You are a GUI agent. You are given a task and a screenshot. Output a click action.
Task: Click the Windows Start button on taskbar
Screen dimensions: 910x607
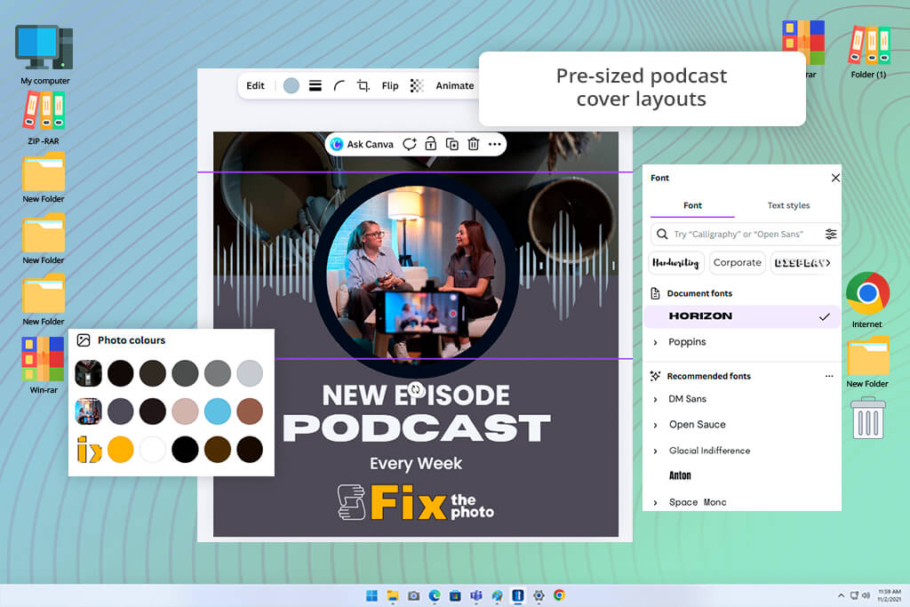[371, 595]
